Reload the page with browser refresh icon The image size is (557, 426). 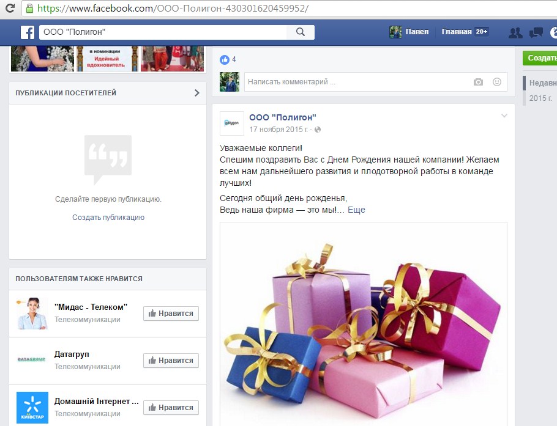tap(10, 9)
